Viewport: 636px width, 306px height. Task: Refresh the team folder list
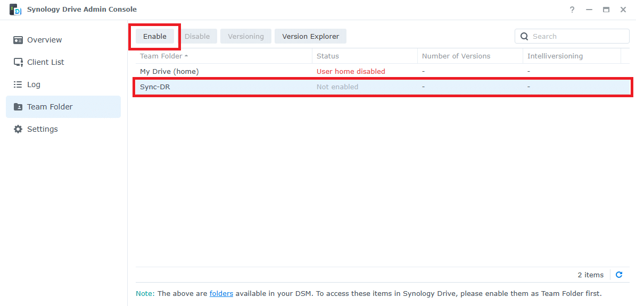(619, 275)
